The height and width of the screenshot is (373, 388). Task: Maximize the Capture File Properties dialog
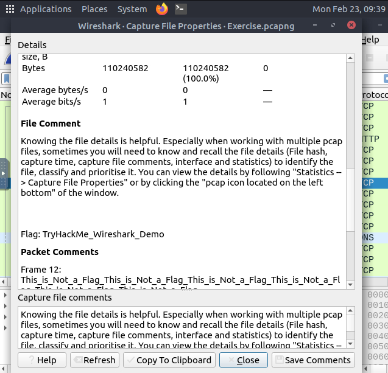point(333,25)
